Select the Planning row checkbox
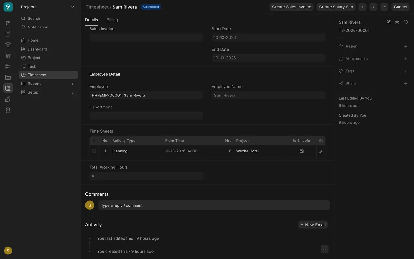This screenshot has width=414, height=259. [94, 151]
